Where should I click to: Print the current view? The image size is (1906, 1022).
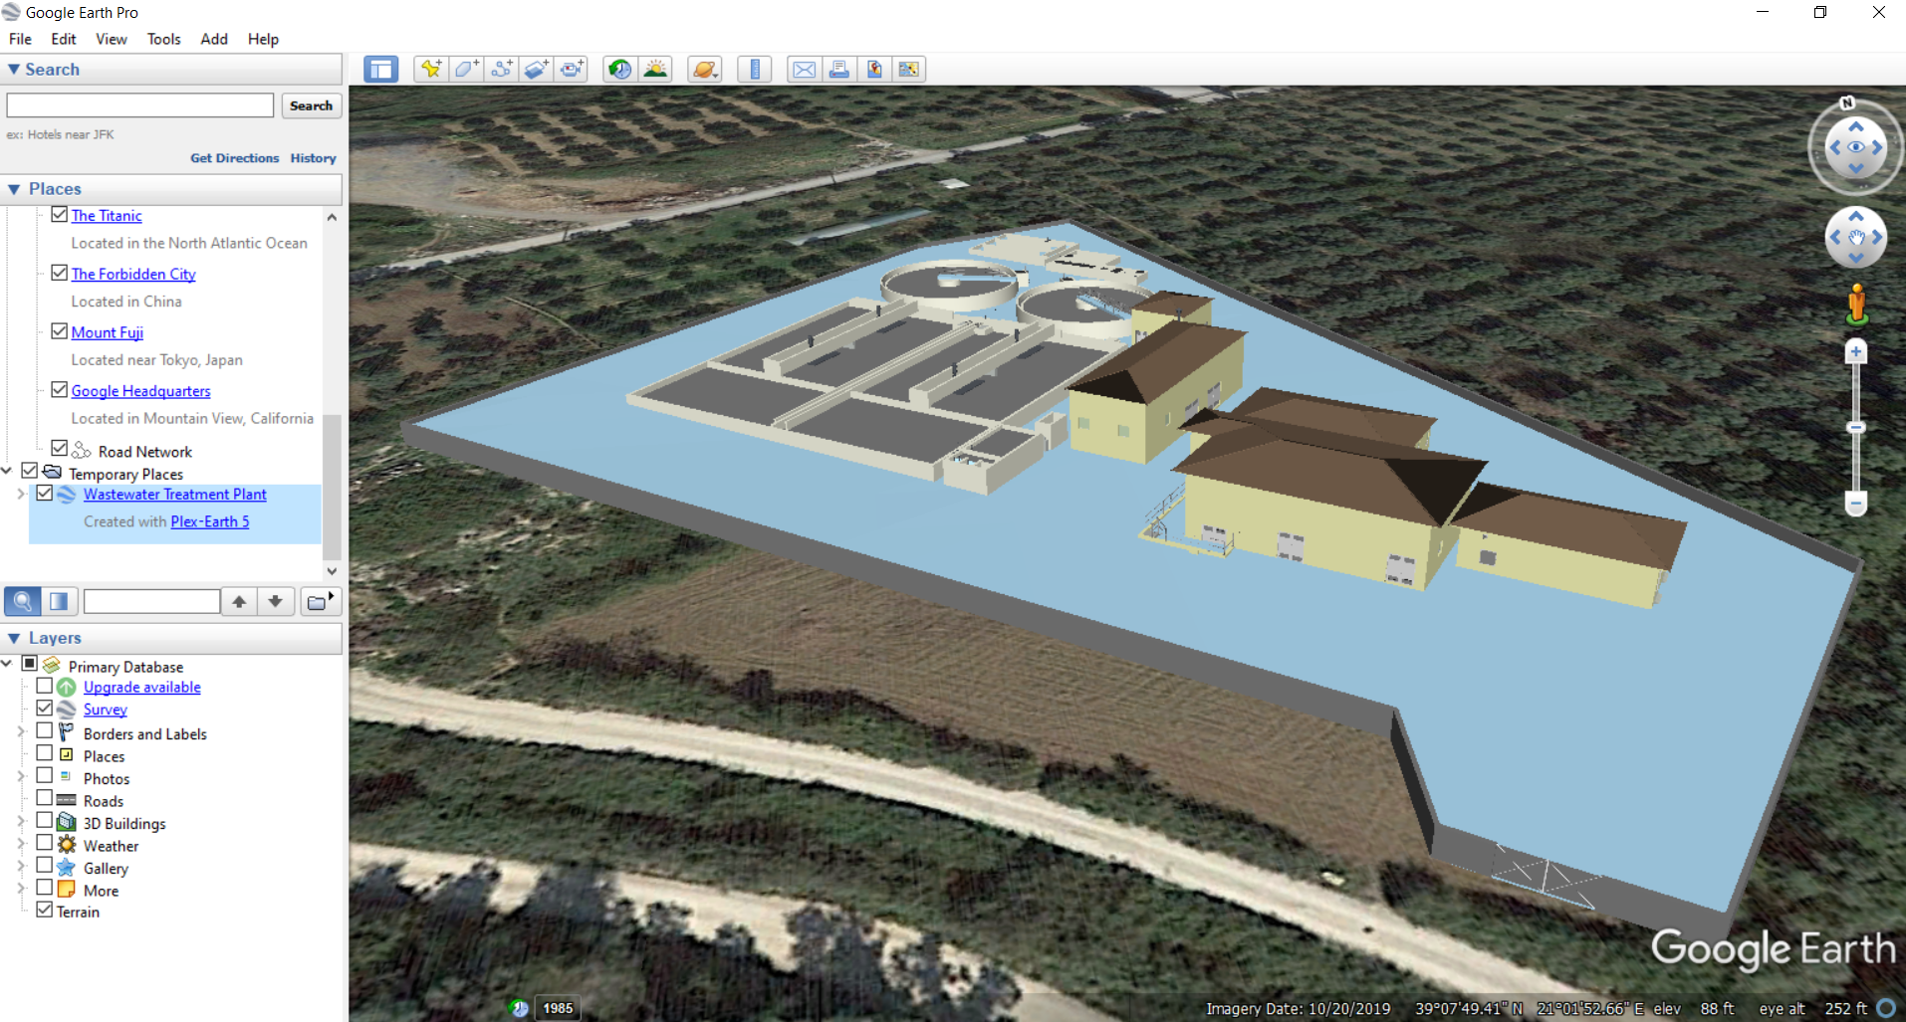[839, 69]
